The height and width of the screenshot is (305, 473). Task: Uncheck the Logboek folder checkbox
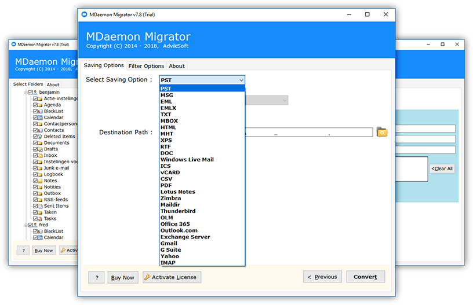coord(35,174)
